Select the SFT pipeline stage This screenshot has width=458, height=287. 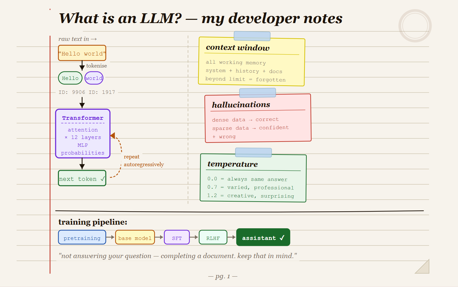(177, 237)
